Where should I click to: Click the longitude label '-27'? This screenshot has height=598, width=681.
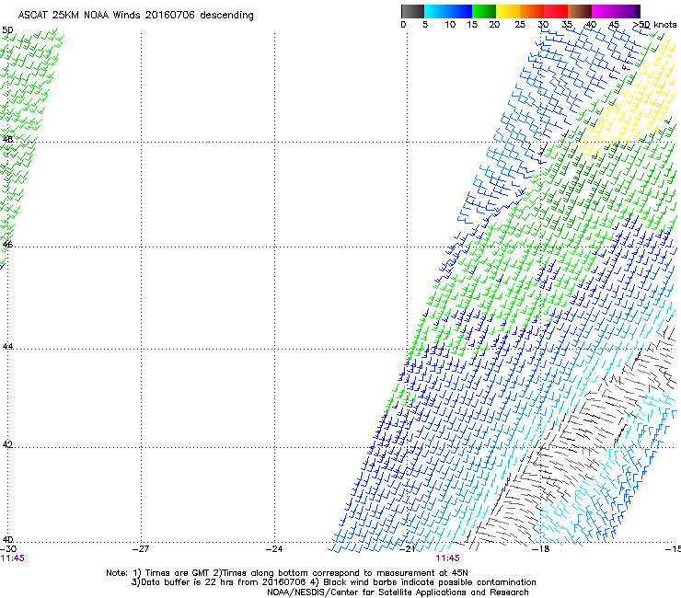[x=141, y=549]
